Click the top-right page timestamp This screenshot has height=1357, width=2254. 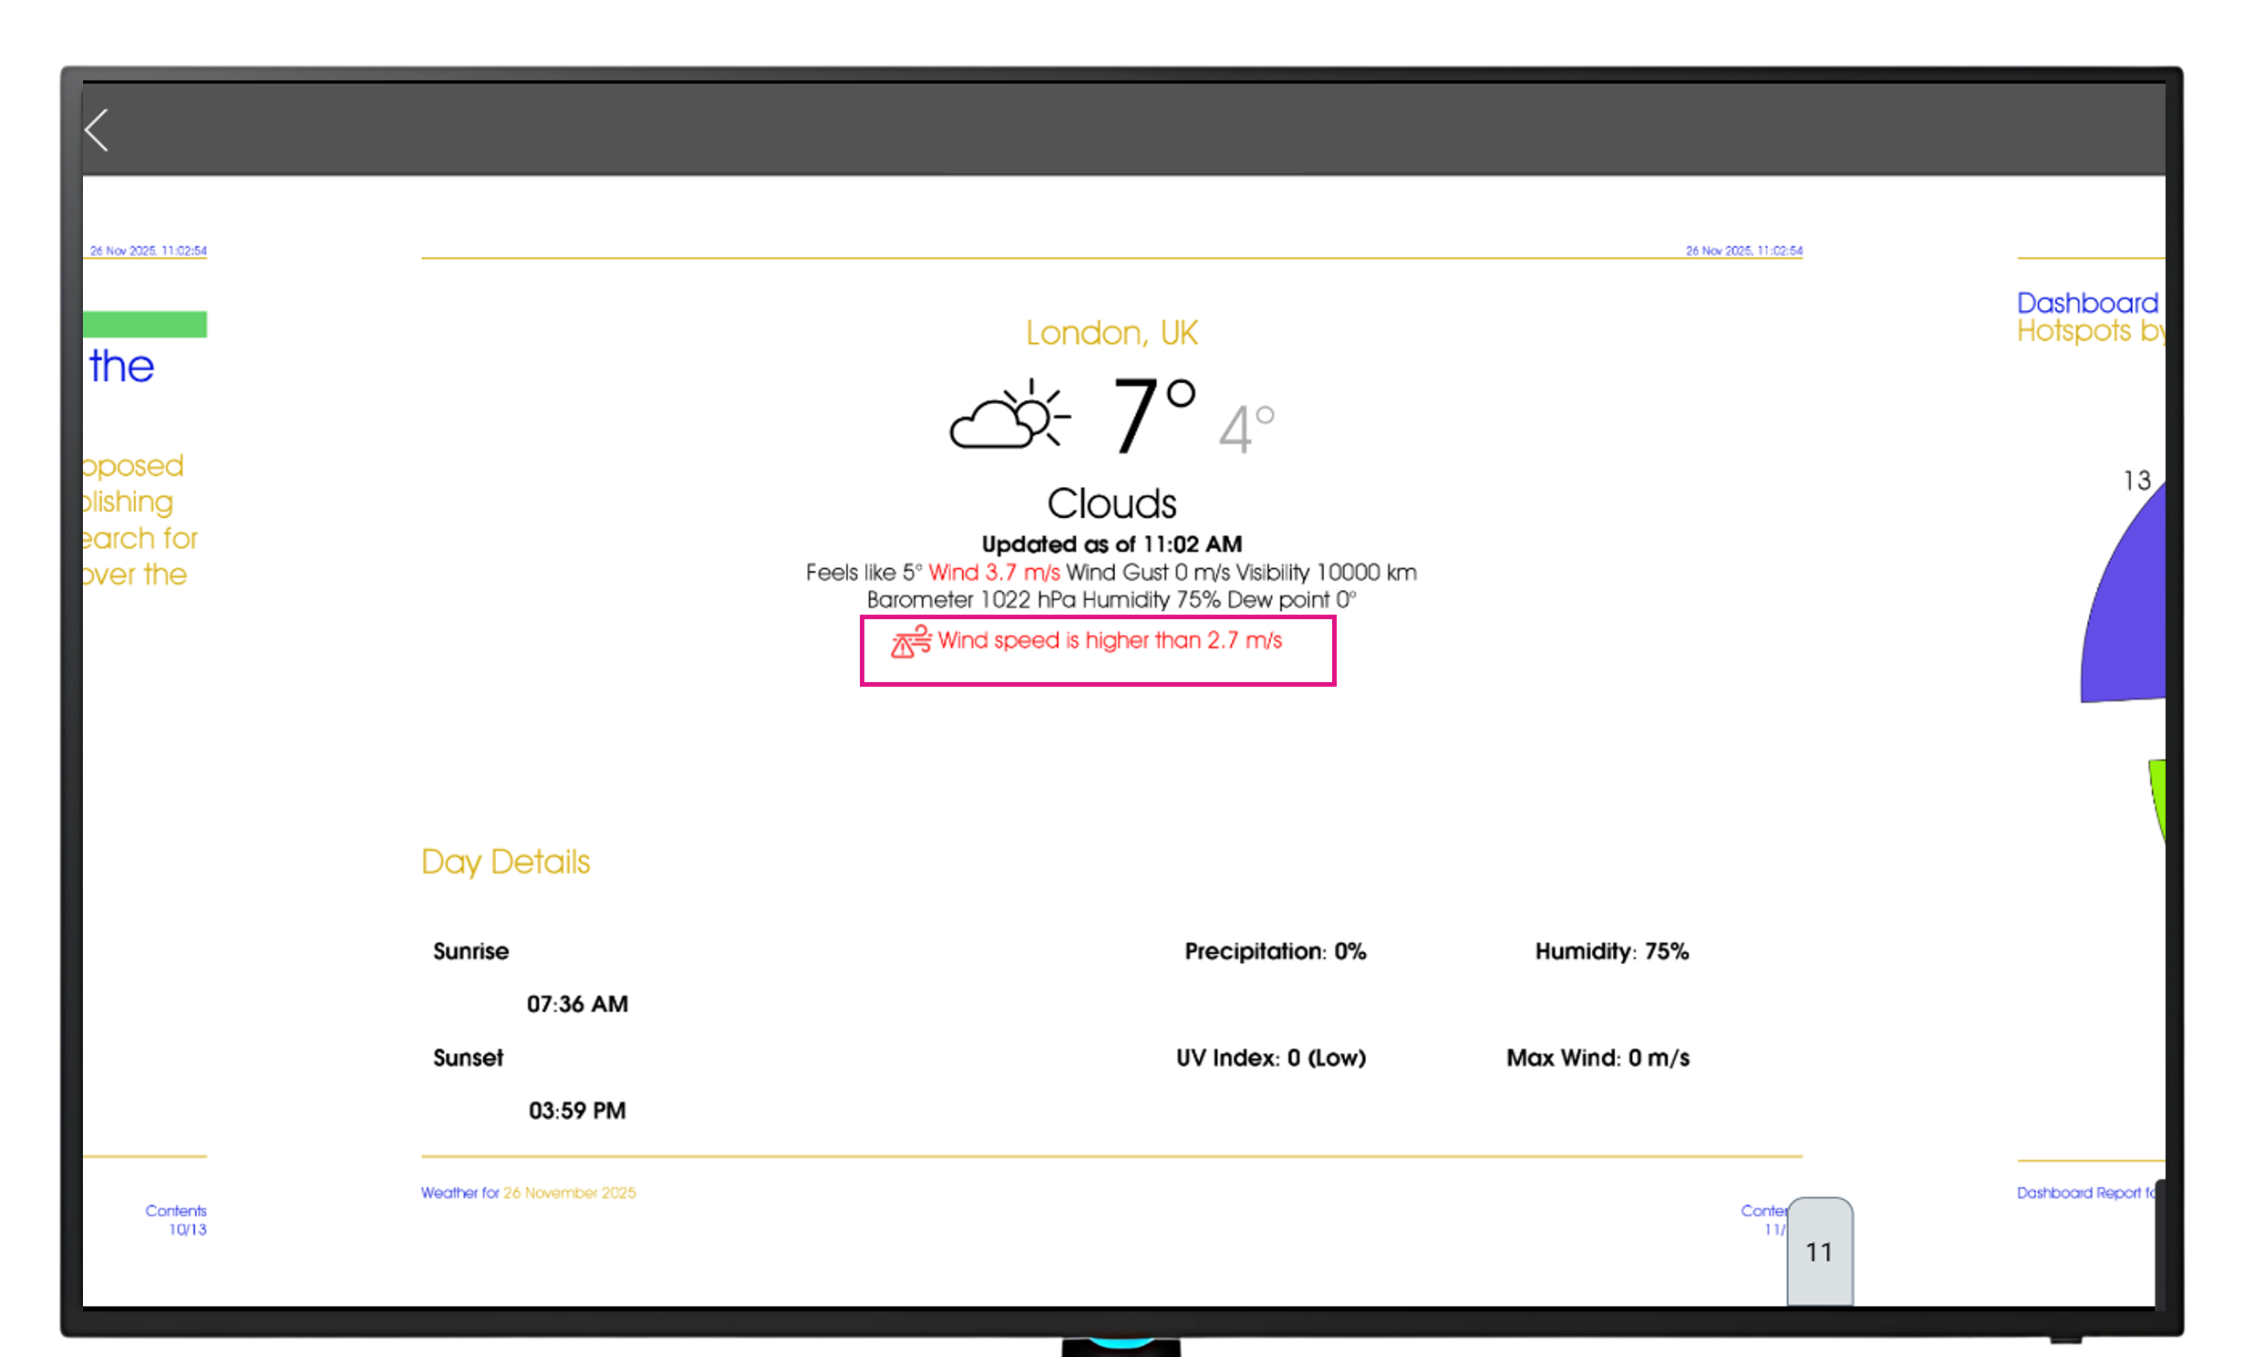click(x=1743, y=251)
